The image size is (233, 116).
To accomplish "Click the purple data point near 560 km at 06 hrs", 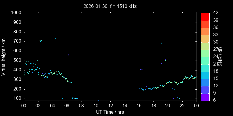I will coord(68,55).
